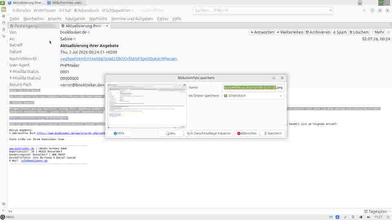Image resolution: width=392 pixels, height=220 pixels.
Task: Open the Hilfe menu in the menu bar
Action: tap(177, 19)
